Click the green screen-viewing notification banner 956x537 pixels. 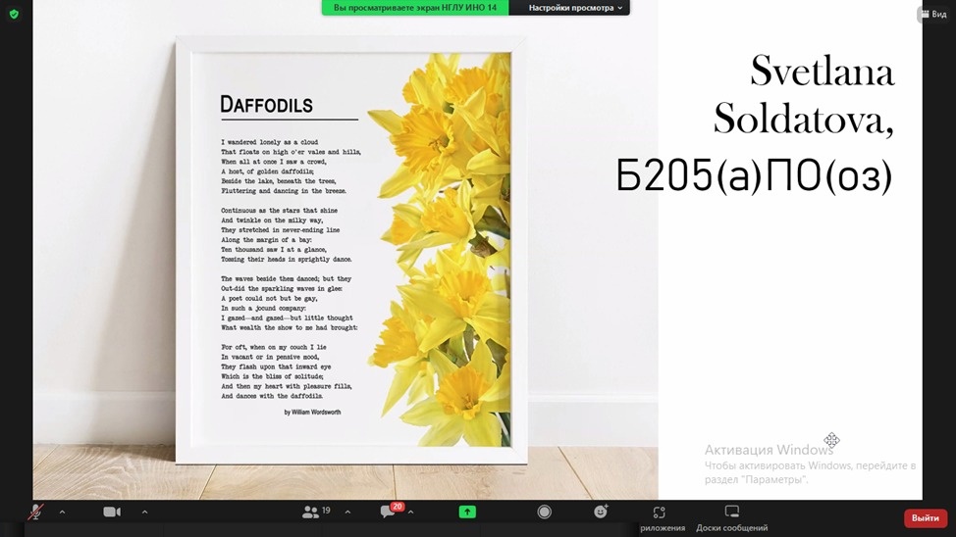coord(415,8)
